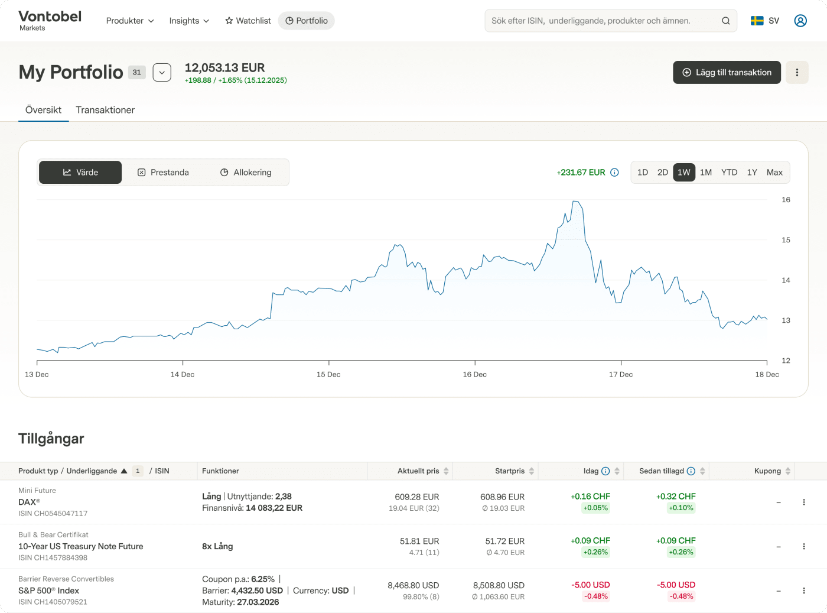Set chart range to 1Y
This screenshot has width=827, height=613.
pos(752,173)
